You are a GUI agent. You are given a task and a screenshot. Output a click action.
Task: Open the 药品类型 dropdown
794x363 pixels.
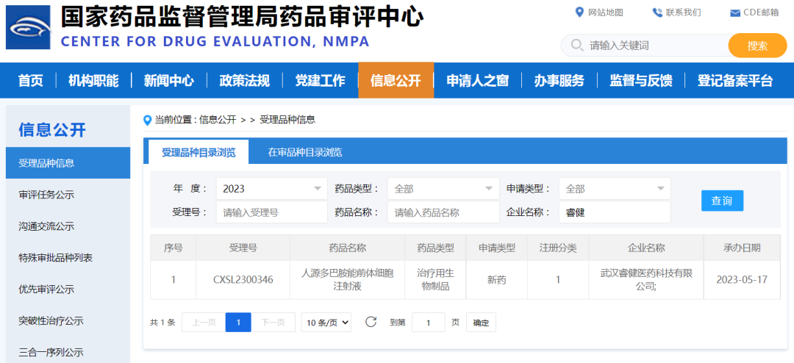443,189
